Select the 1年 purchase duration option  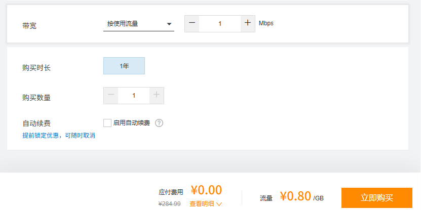(x=124, y=66)
